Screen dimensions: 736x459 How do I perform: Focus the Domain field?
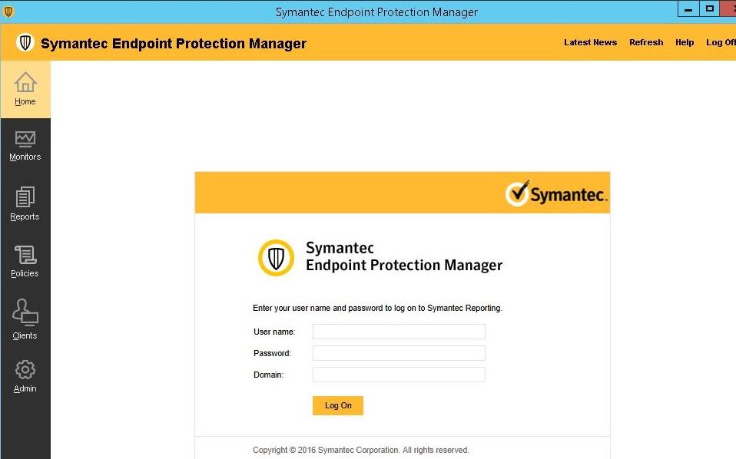tap(399, 375)
